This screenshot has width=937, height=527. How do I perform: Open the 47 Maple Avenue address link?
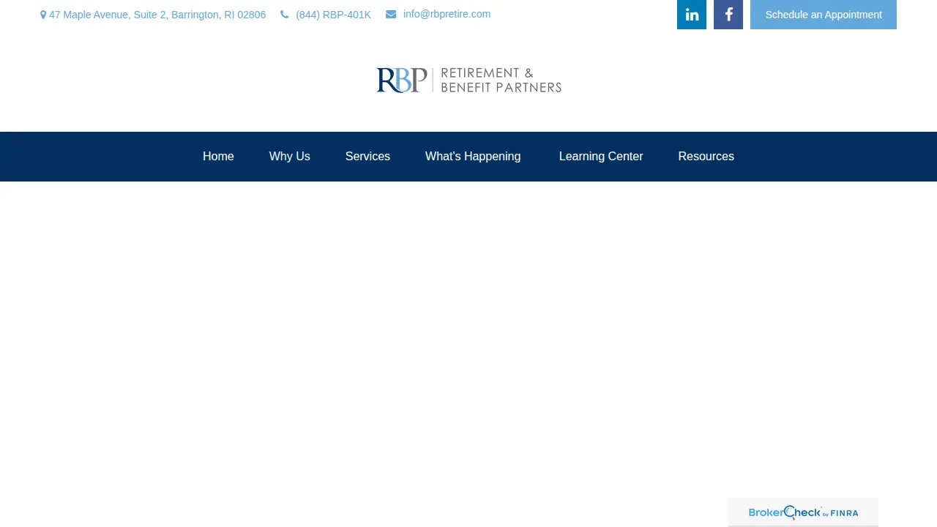(157, 15)
